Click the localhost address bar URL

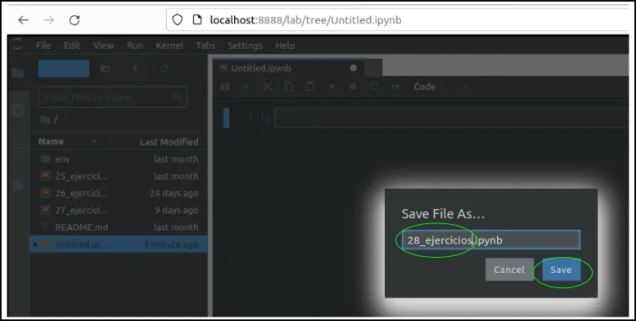tap(306, 20)
